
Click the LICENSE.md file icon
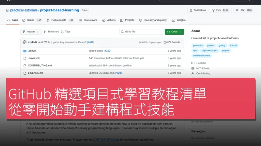click(25, 73)
